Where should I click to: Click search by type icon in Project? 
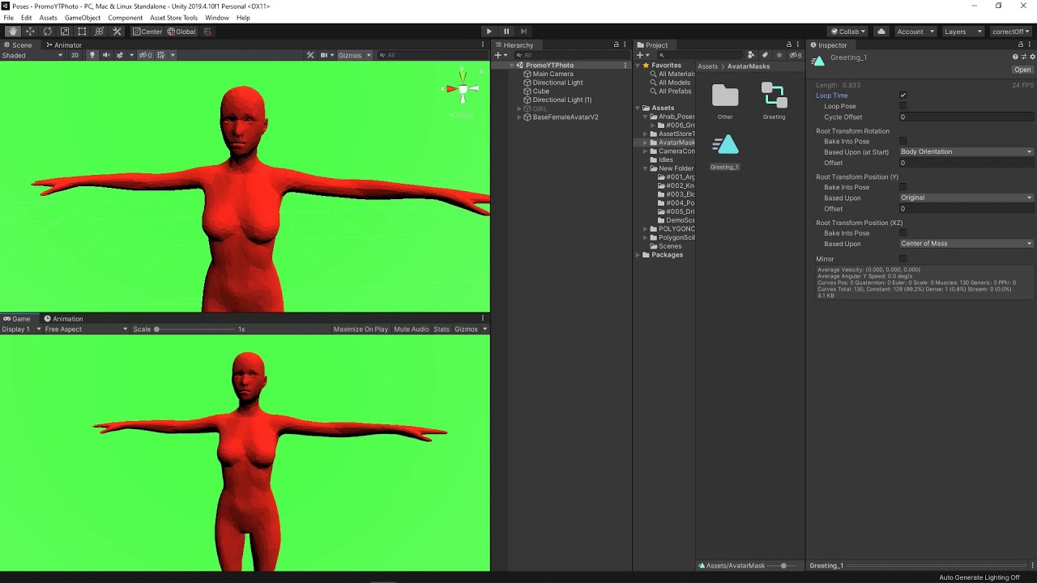(751, 55)
